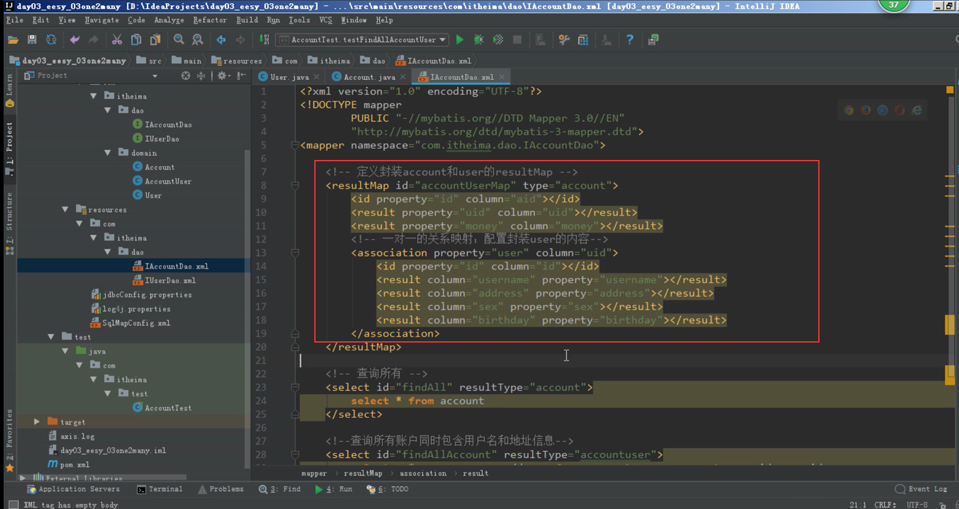
Task: Open the Refactor menu
Action: click(209, 20)
